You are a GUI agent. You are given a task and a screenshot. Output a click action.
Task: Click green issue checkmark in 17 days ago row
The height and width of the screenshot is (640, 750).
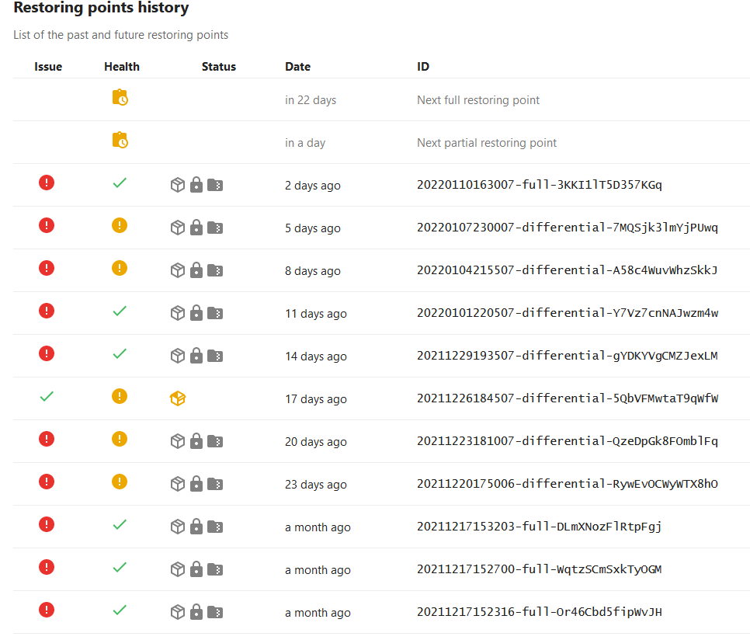point(47,396)
